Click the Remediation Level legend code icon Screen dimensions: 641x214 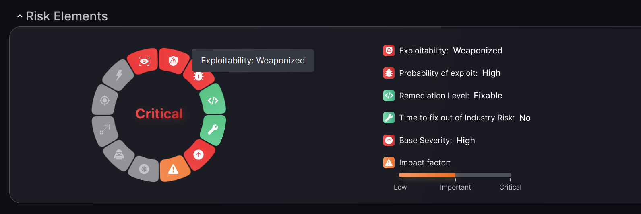[389, 96]
